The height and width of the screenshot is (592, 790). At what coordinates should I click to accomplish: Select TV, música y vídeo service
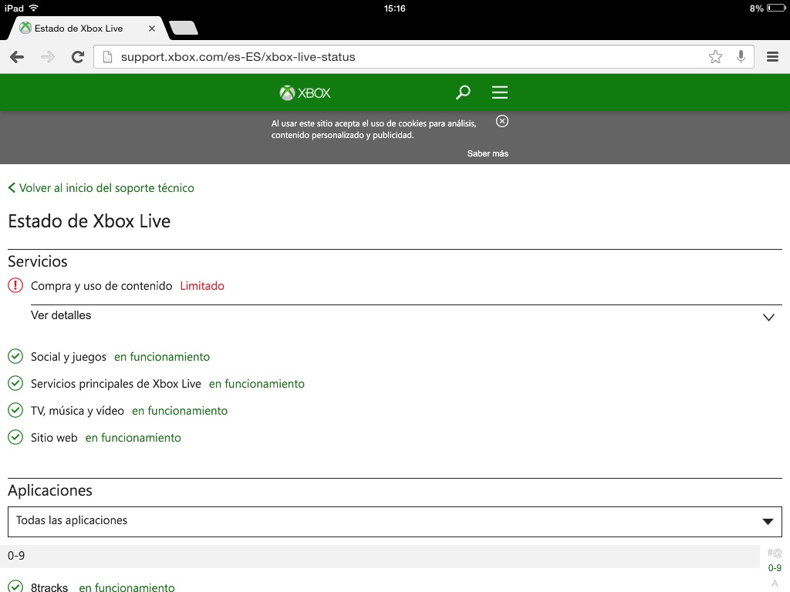pyautogui.click(x=77, y=411)
